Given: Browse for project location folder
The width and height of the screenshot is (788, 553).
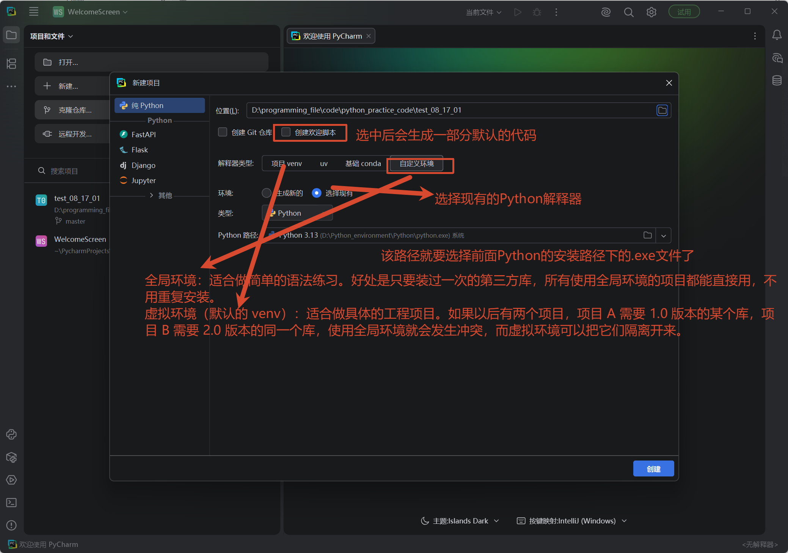Looking at the screenshot, I should point(662,110).
